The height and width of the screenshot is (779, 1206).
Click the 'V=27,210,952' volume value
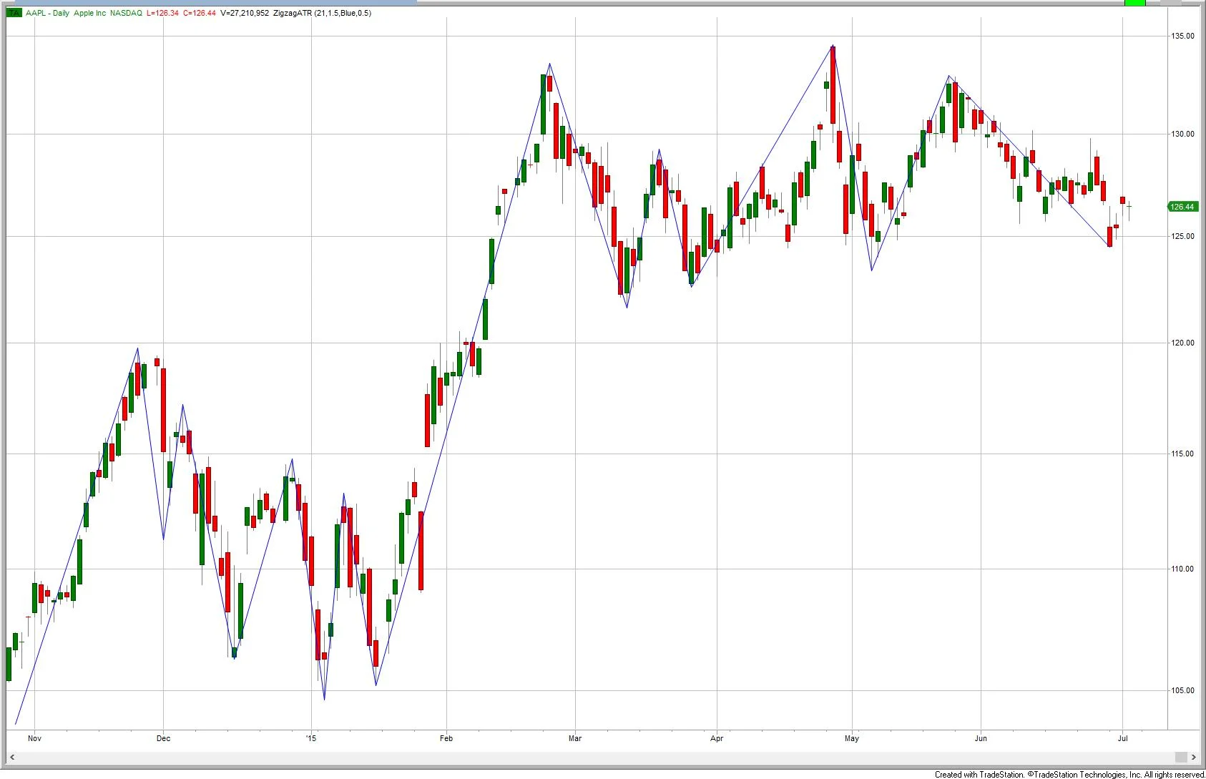(x=245, y=13)
